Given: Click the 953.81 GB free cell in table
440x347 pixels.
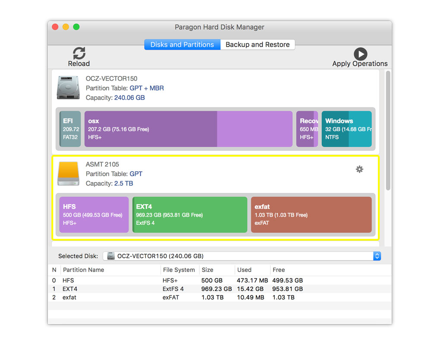Looking at the screenshot, I should [x=288, y=289].
